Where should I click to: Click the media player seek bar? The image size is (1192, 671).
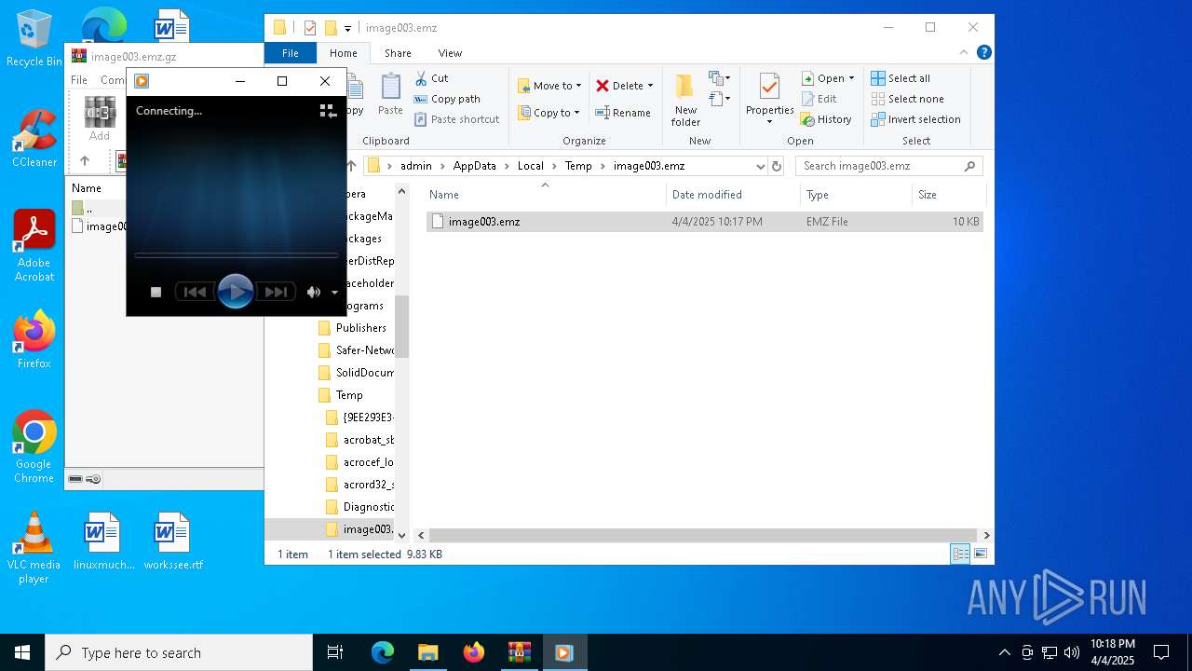click(236, 254)
